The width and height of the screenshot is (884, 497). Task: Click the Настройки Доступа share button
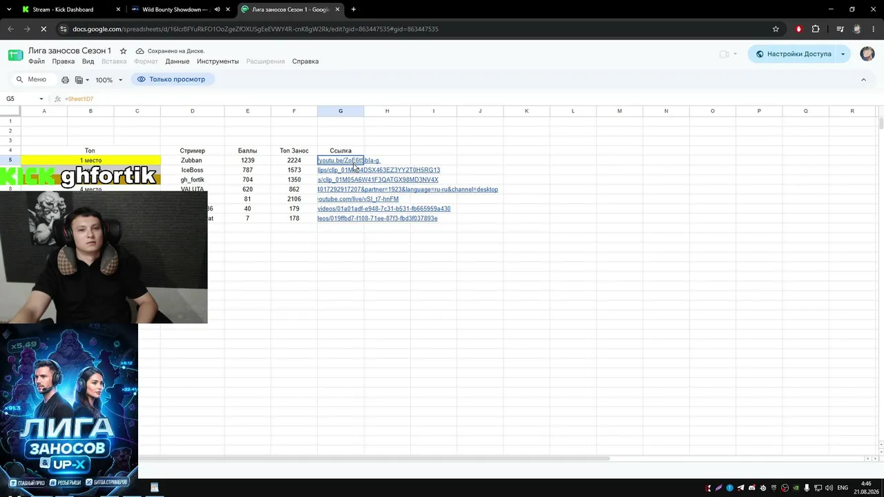coord(793,54)
